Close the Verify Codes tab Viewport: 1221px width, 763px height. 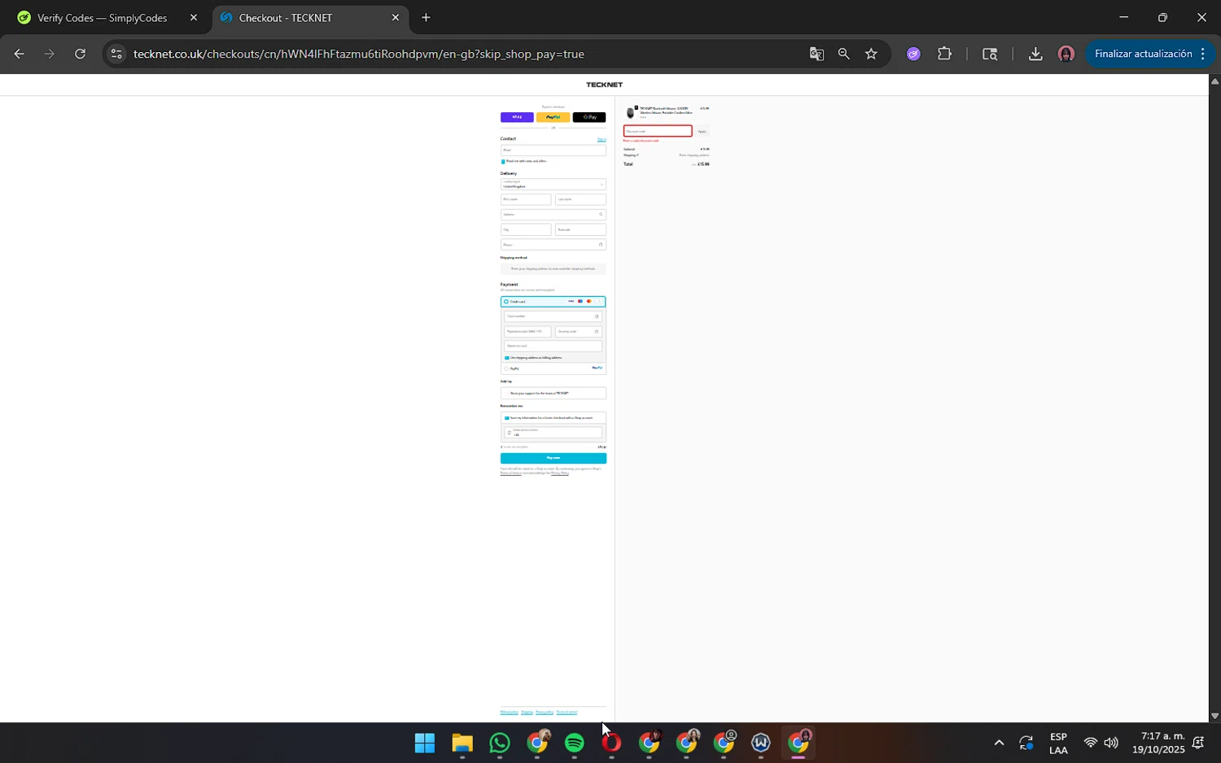[194, 18]
